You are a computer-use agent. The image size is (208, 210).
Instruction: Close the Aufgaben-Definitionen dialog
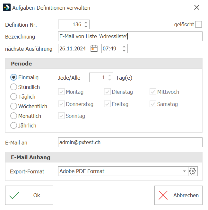click(197, 7)
